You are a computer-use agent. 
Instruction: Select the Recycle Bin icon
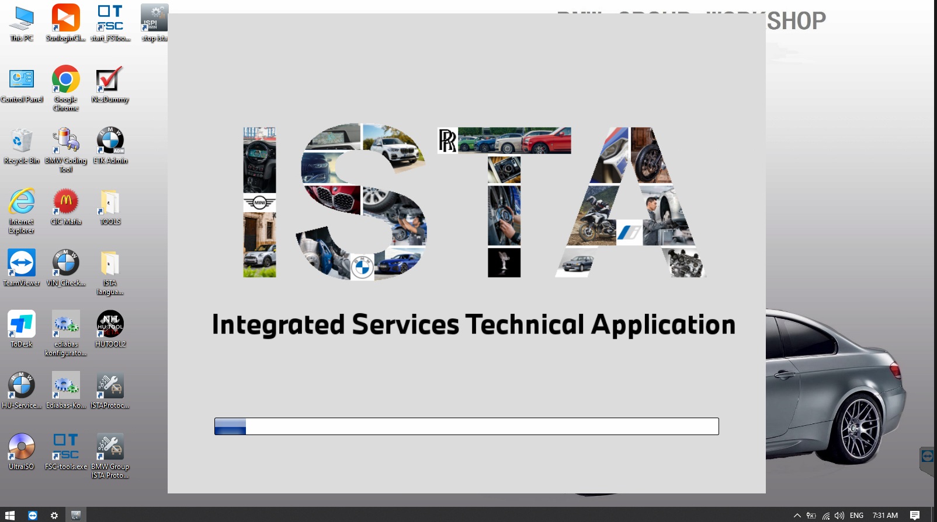(22, 146)
